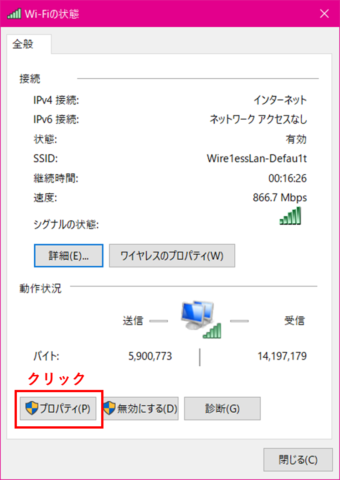Click the 00:16:26 duration value
340x480 pixels.
tap(287, 178)
